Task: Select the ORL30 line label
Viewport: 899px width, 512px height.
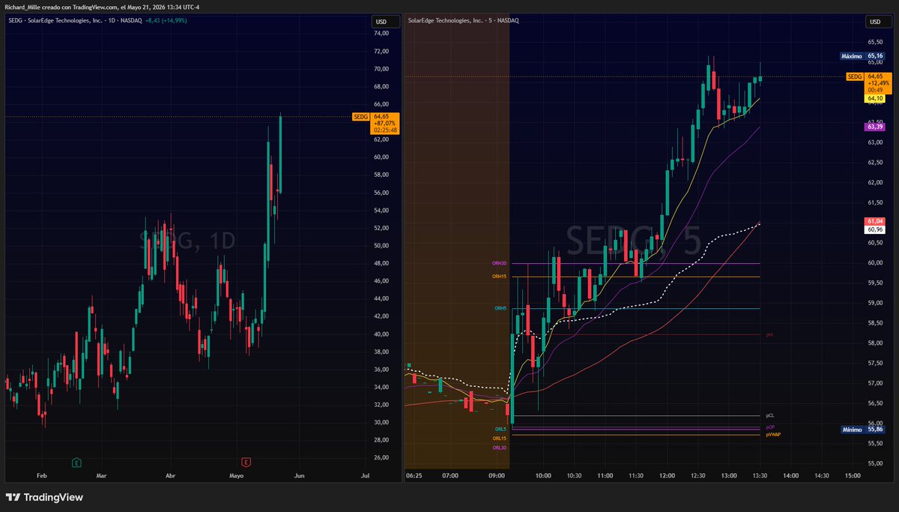Action: tap(499, 448)
